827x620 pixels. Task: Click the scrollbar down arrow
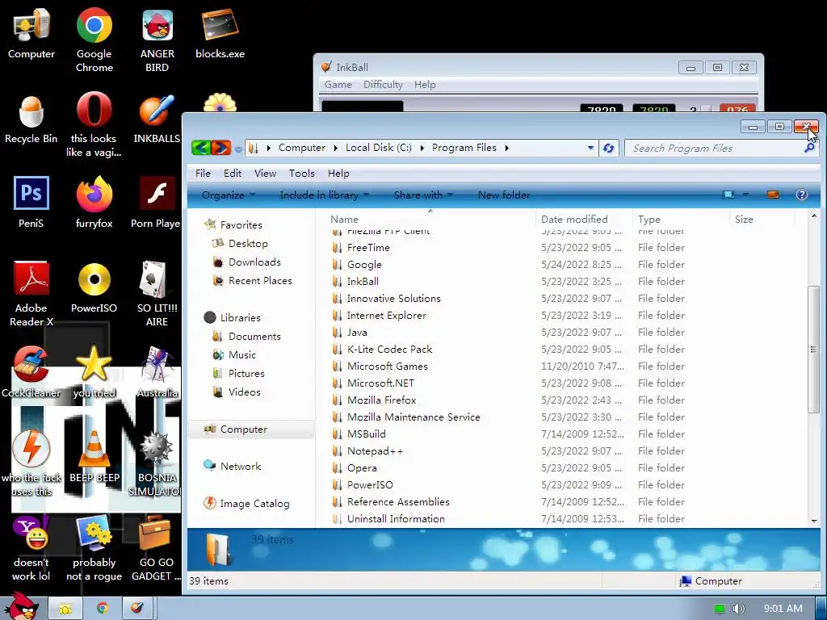(813, 521)
